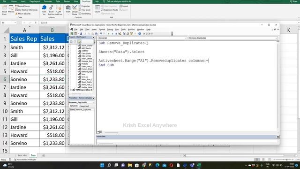The height and width of the screenshot is (169, 300).
Task: Click cell A2 containing Smith
Action: pos(24,47)
